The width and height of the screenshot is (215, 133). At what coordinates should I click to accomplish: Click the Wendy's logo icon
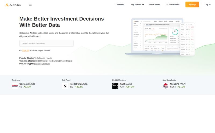click(166, 86)
